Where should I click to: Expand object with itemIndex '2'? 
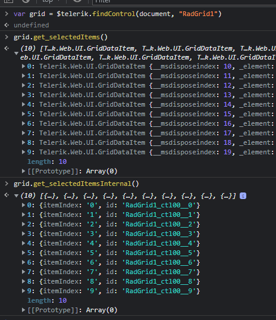[23, 224]
